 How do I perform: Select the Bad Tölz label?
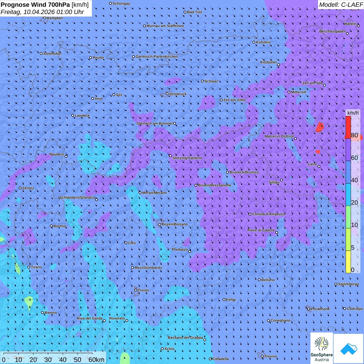[194, 12]
